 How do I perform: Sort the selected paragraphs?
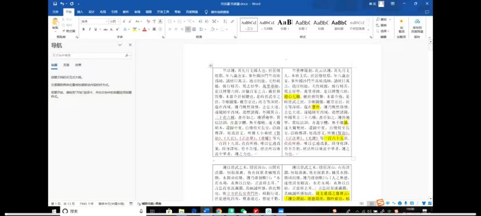(225, 21)
